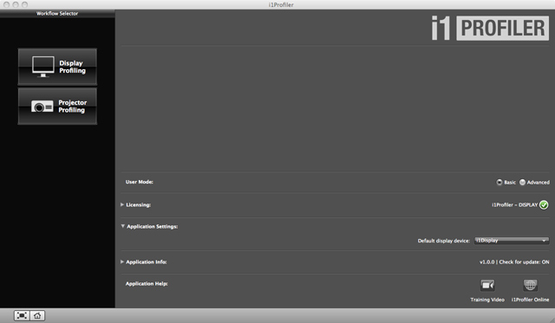This screenshot has height=323, width=555.
Task: Click the i1 PROFILER logo
Action: pyautogui.click(x=490, y=28)
